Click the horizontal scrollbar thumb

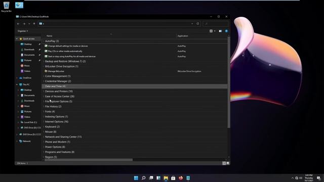89,160
